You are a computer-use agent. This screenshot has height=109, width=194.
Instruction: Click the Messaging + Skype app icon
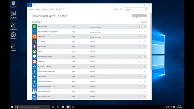tap(34, 57)
